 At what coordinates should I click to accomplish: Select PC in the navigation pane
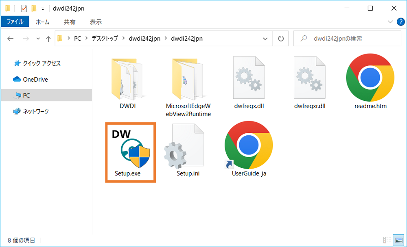(x=47, y=95)
